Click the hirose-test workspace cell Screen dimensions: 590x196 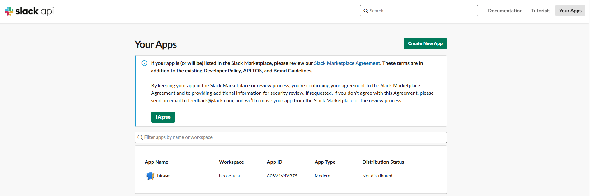point(230,176)
